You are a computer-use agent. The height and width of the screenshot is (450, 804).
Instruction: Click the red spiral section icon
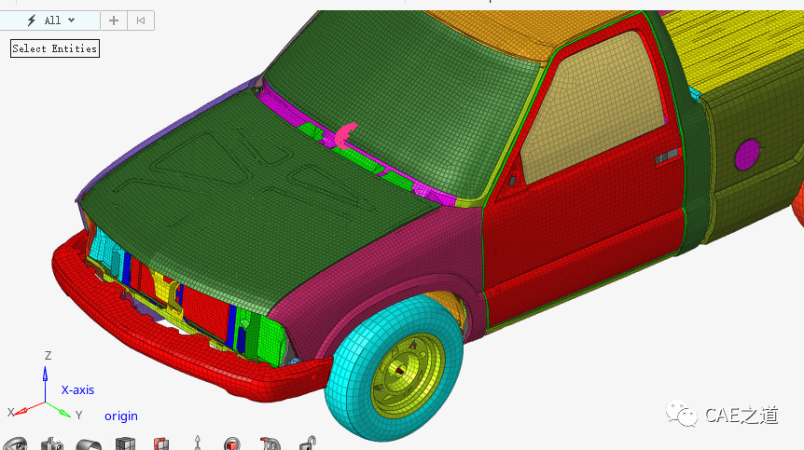click(x=270, y=443)
